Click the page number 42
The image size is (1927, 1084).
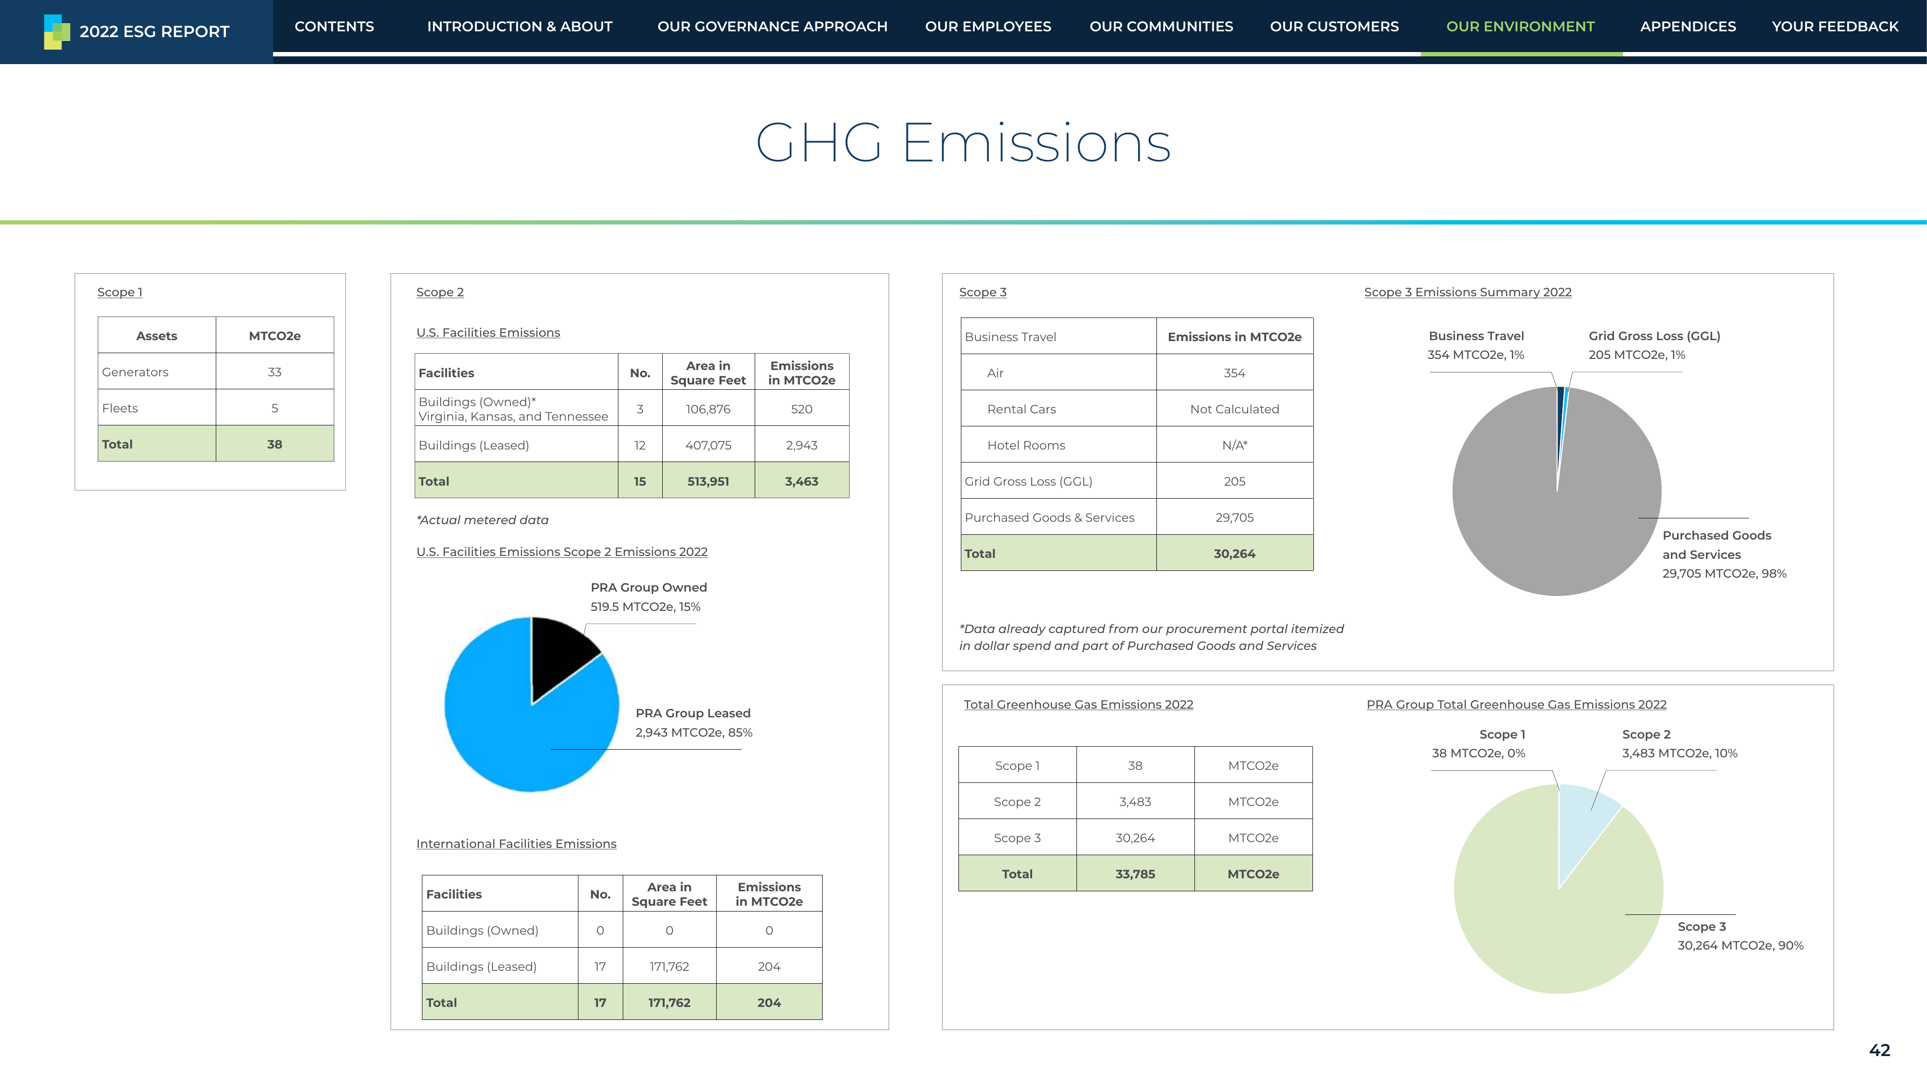click(x=1879, y=1050)
